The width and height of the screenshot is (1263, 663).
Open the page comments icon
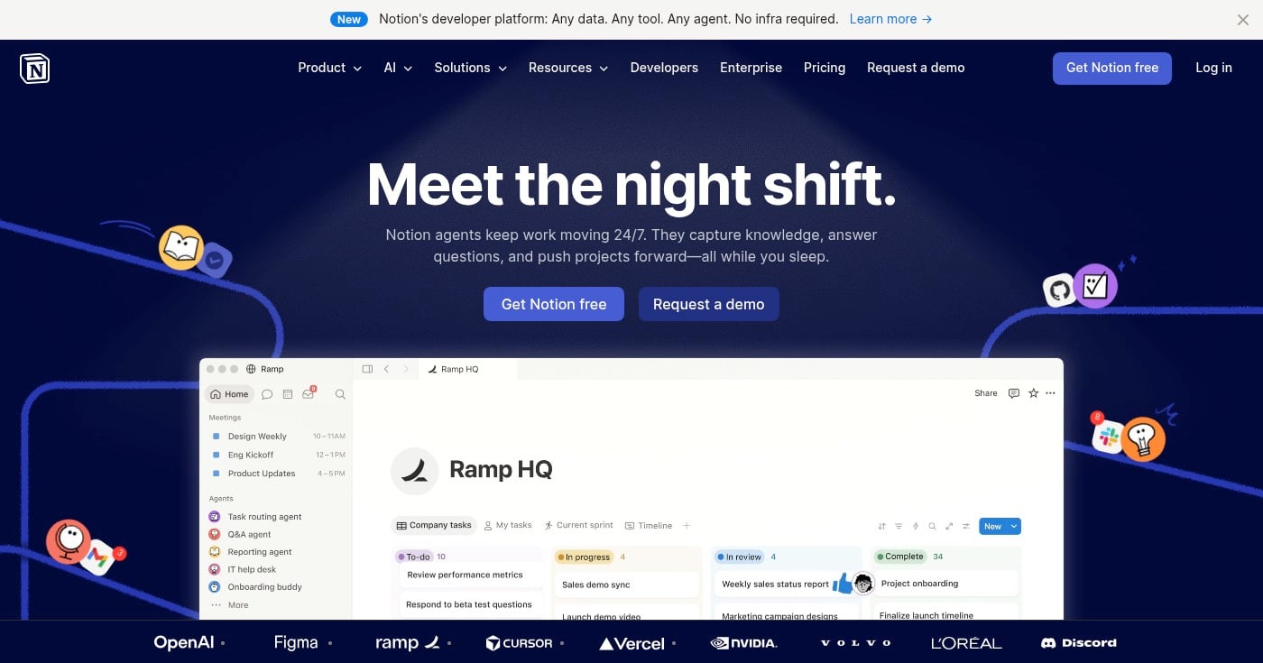pos(1014,393)
